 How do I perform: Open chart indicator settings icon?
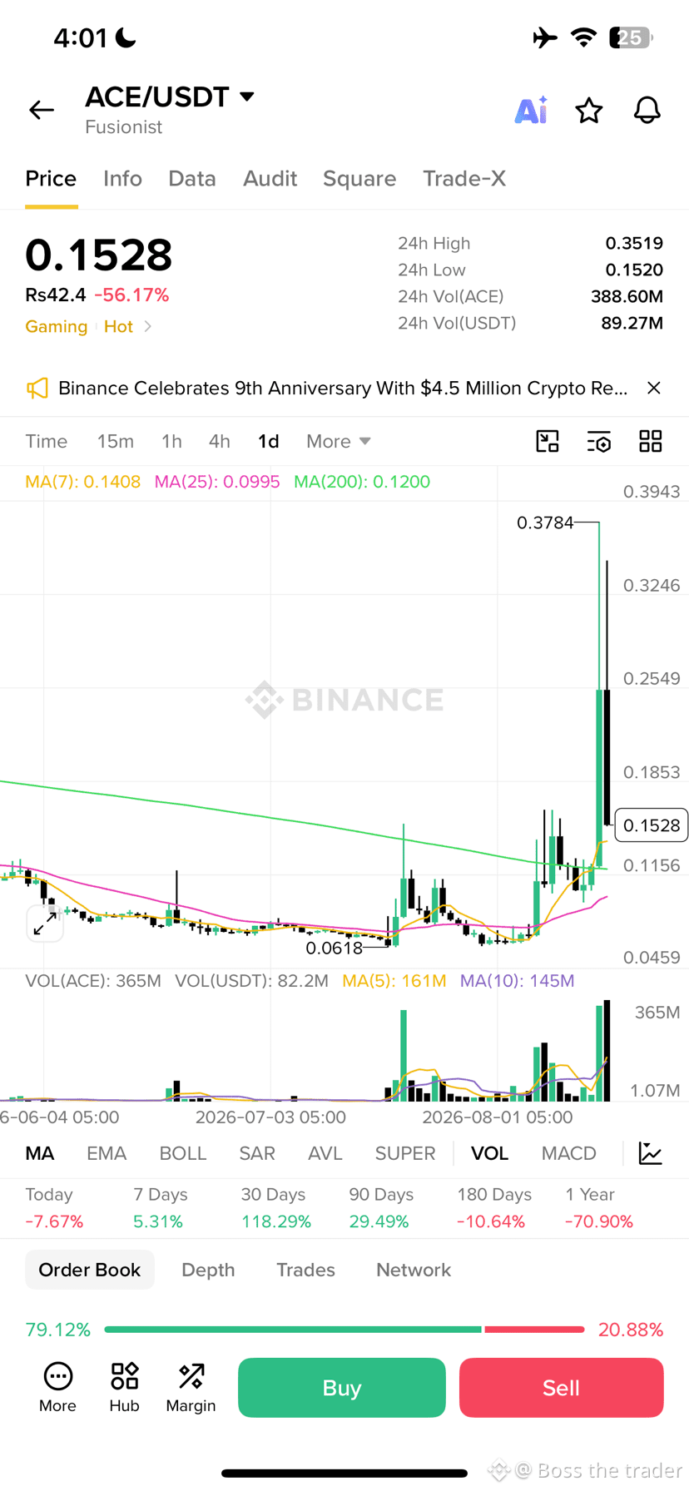click(x=599, y=441)
